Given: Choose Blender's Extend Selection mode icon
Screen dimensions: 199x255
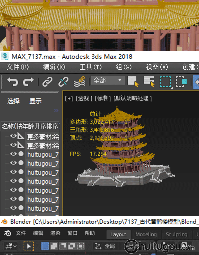Looking at the screenshot, I should click(x=54, y=246).
